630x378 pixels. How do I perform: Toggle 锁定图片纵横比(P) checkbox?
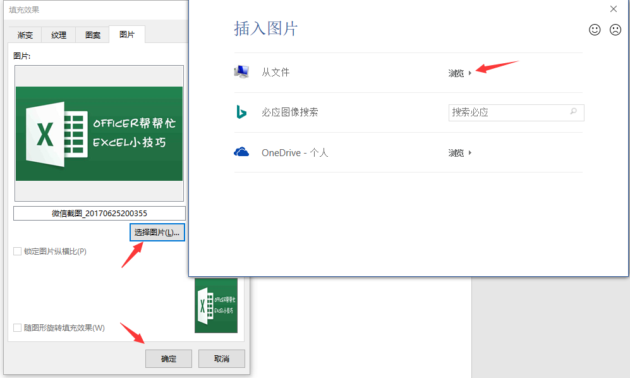[17, 252]
